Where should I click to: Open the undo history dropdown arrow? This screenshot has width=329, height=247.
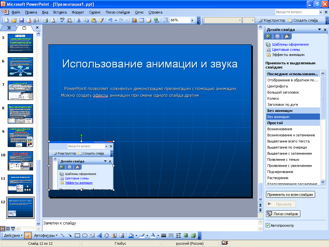coord(116,20)
